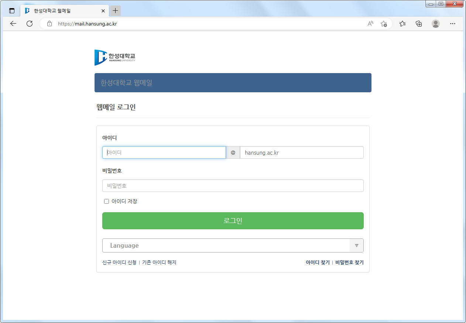Open a new tab with the plus button
466x323 pixels.
(x=116, y=11)
